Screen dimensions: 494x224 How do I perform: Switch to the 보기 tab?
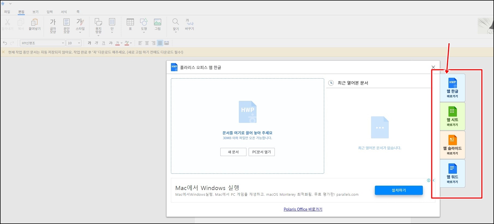click(35, 12)
